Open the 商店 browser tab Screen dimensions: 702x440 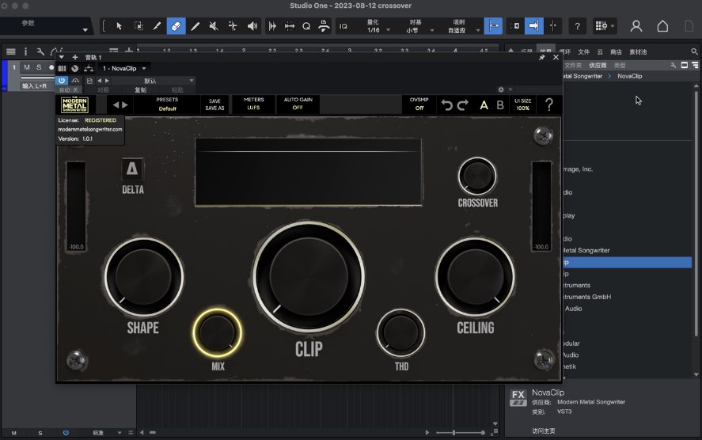pos(616,52)
